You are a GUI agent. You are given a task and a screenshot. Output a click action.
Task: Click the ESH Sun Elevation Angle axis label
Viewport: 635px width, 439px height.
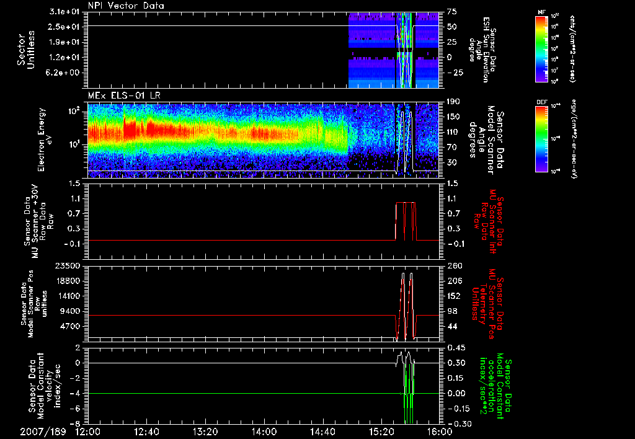tap(482, 50)
